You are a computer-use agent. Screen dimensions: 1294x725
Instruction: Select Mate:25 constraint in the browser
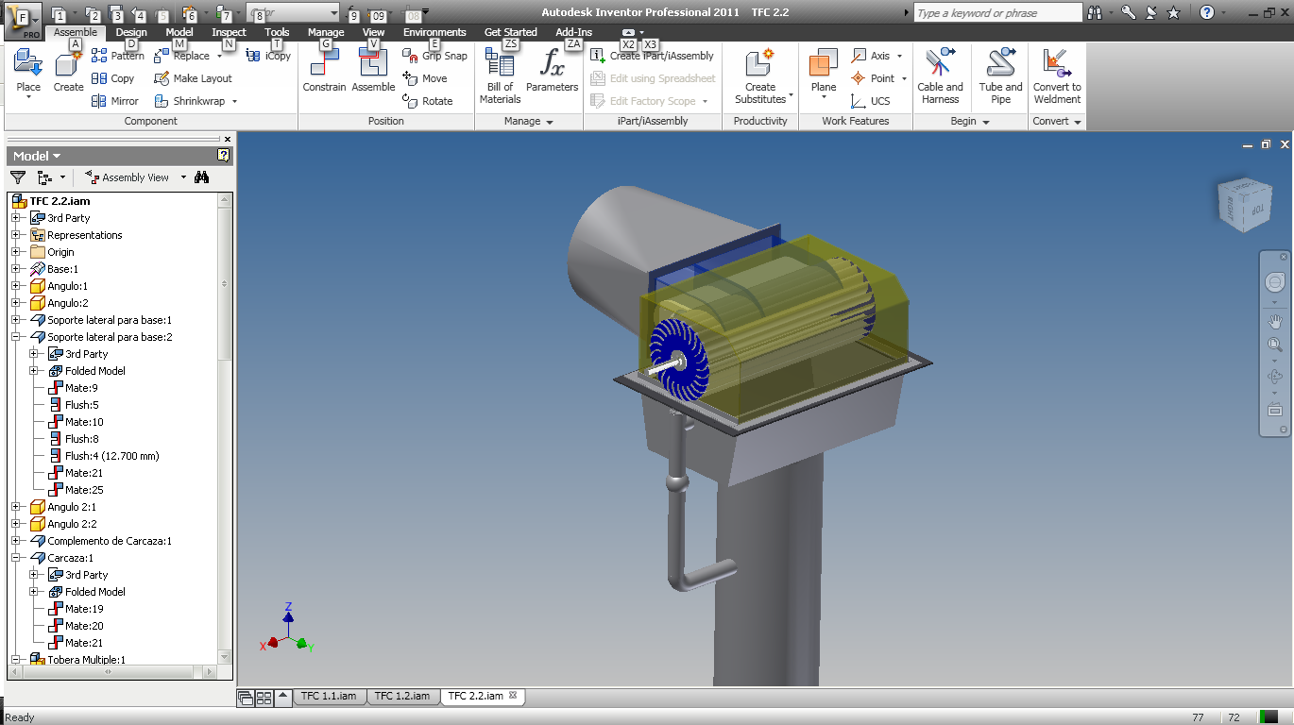pyautogui.click(x=84, y=490)
